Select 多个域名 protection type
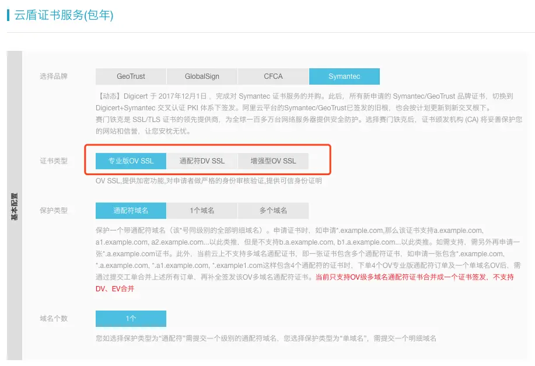 coord(273,210)
